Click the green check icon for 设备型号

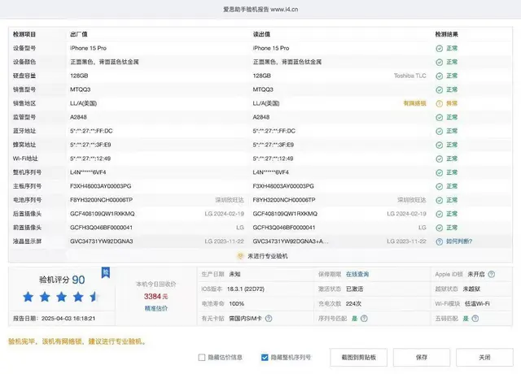pyautogui.click(x=440, y=49)
